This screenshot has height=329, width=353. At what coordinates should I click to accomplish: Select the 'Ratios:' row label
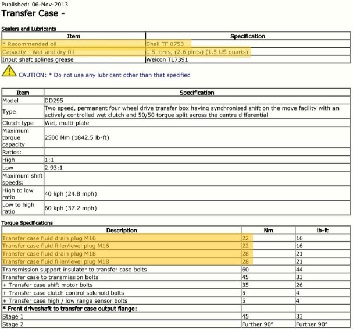click(x=12, y=153)
